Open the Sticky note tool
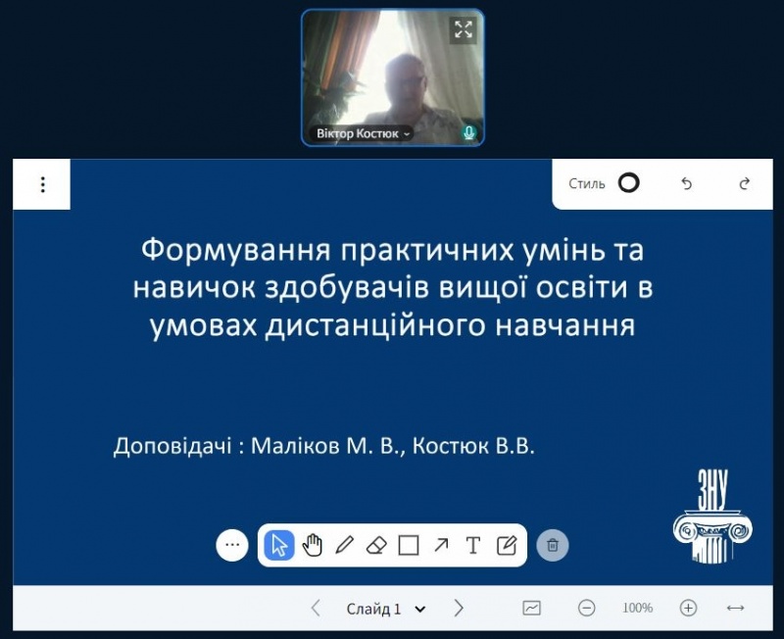Screen dimensions: 784x639 point(506,545)
